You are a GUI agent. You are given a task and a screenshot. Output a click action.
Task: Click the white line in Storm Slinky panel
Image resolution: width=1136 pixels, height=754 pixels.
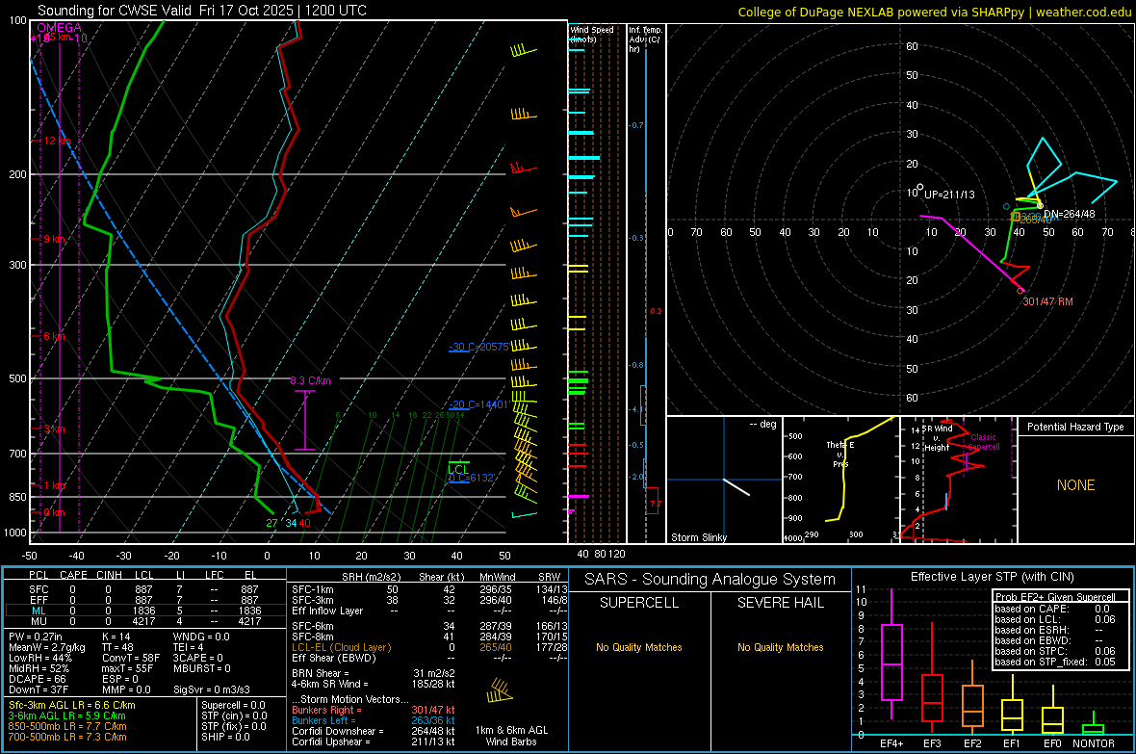[736, 486]
